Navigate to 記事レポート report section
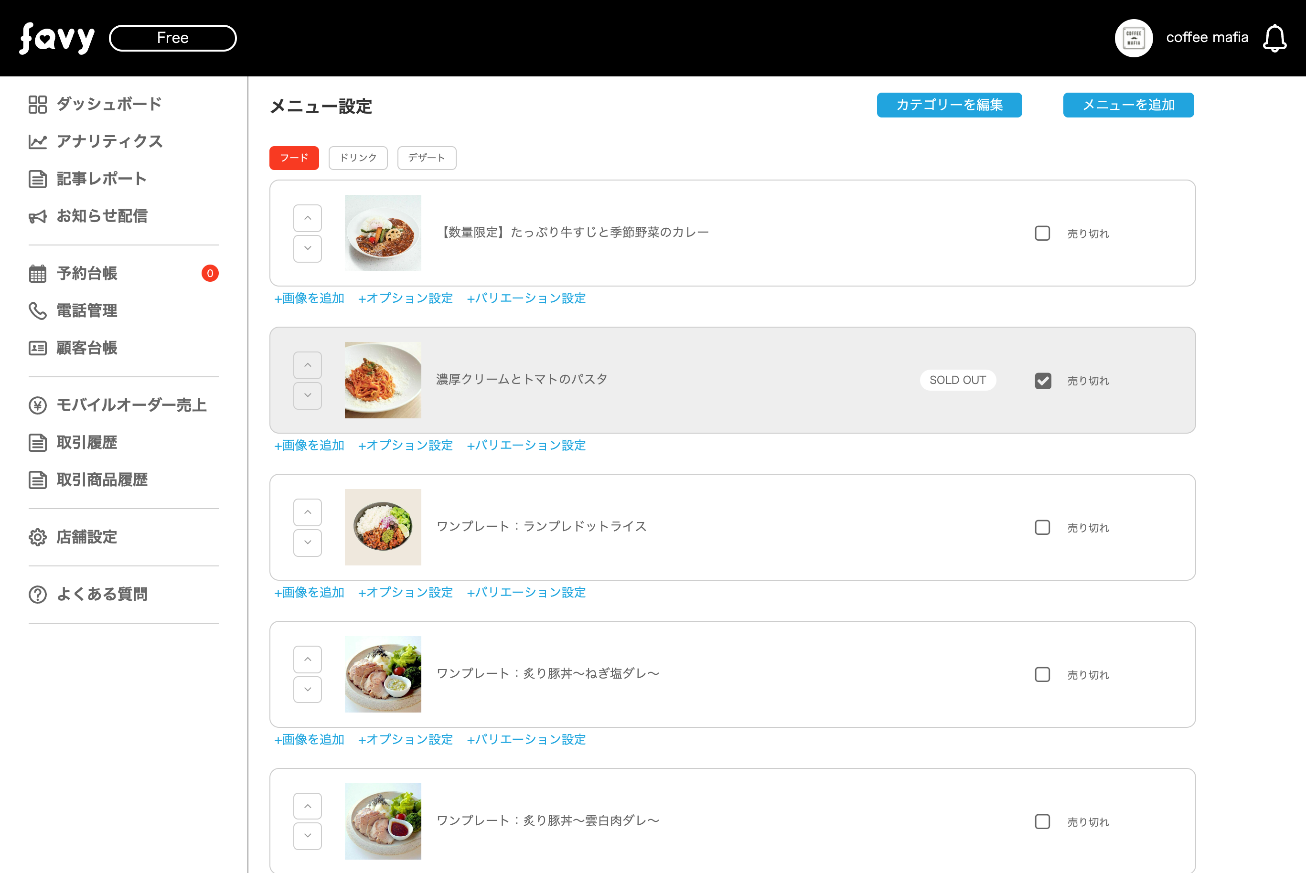Image resolution: width=1306 pixels, height=873 pixels. click(x=102, y=179)
